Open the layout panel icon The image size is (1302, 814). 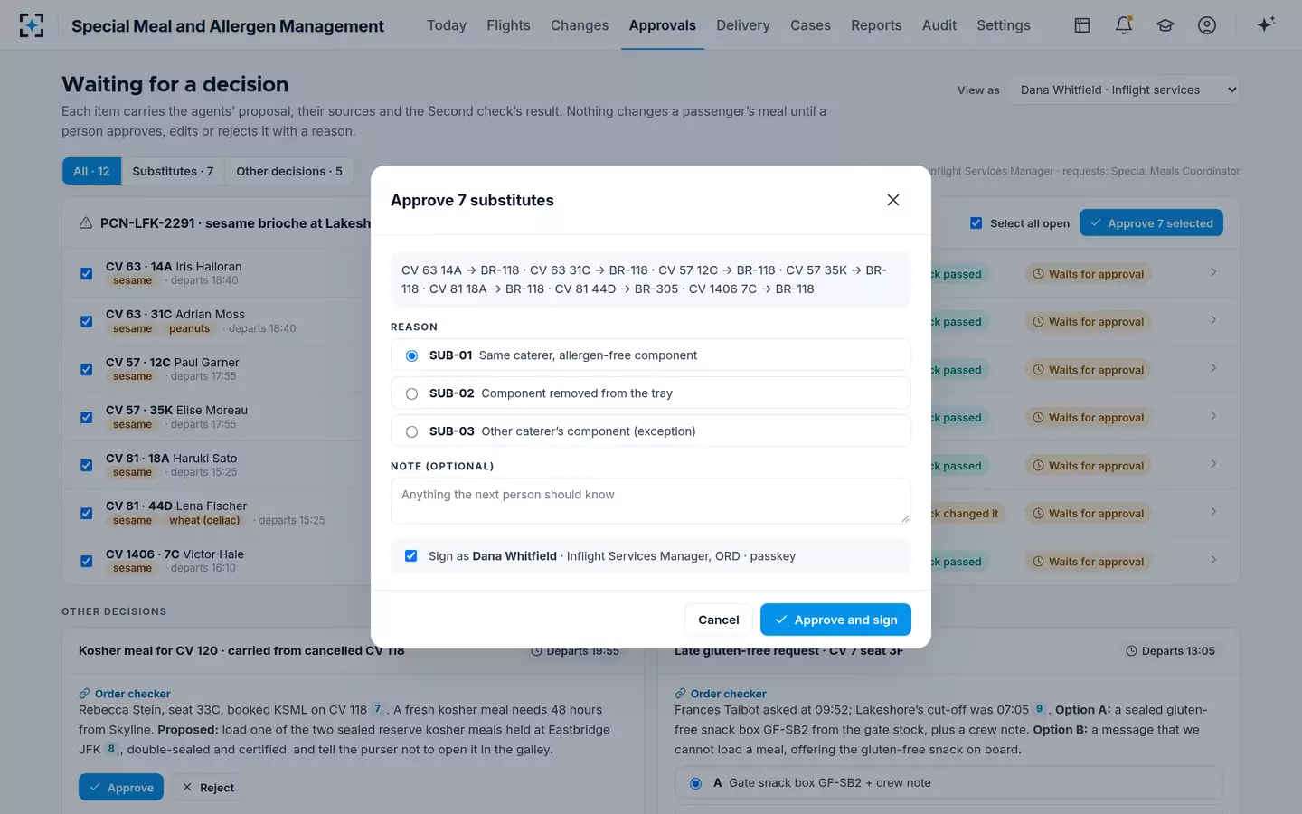point(1082,25)
